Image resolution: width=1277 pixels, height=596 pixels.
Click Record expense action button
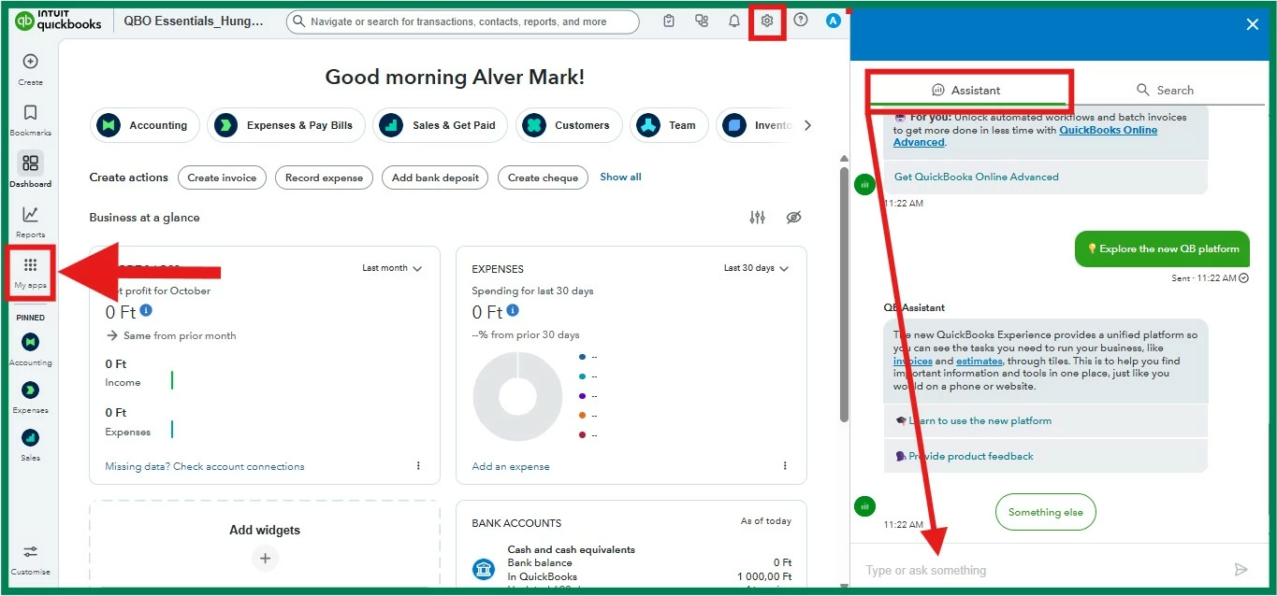pyautogui.click(x=324, y=177)
